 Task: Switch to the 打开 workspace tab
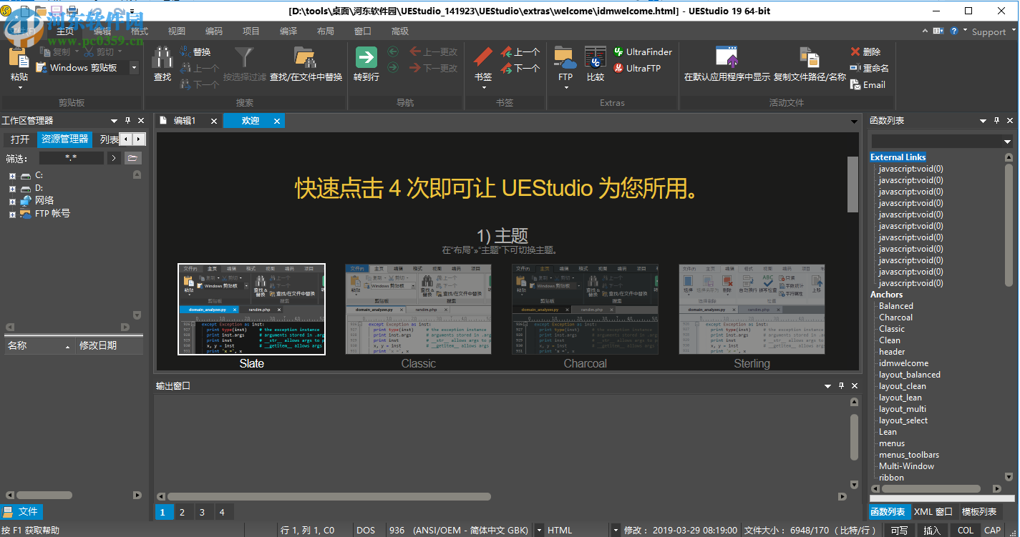[20, 139]
